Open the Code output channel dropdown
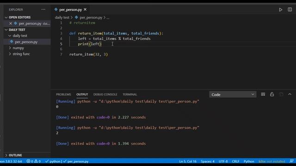Viewport: 296px width, 166px height. point(233,95)
